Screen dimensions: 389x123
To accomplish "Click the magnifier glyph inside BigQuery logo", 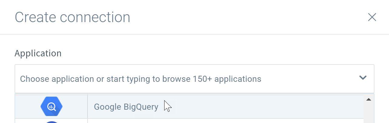I will pyautogui.click(x=52, y=107).
